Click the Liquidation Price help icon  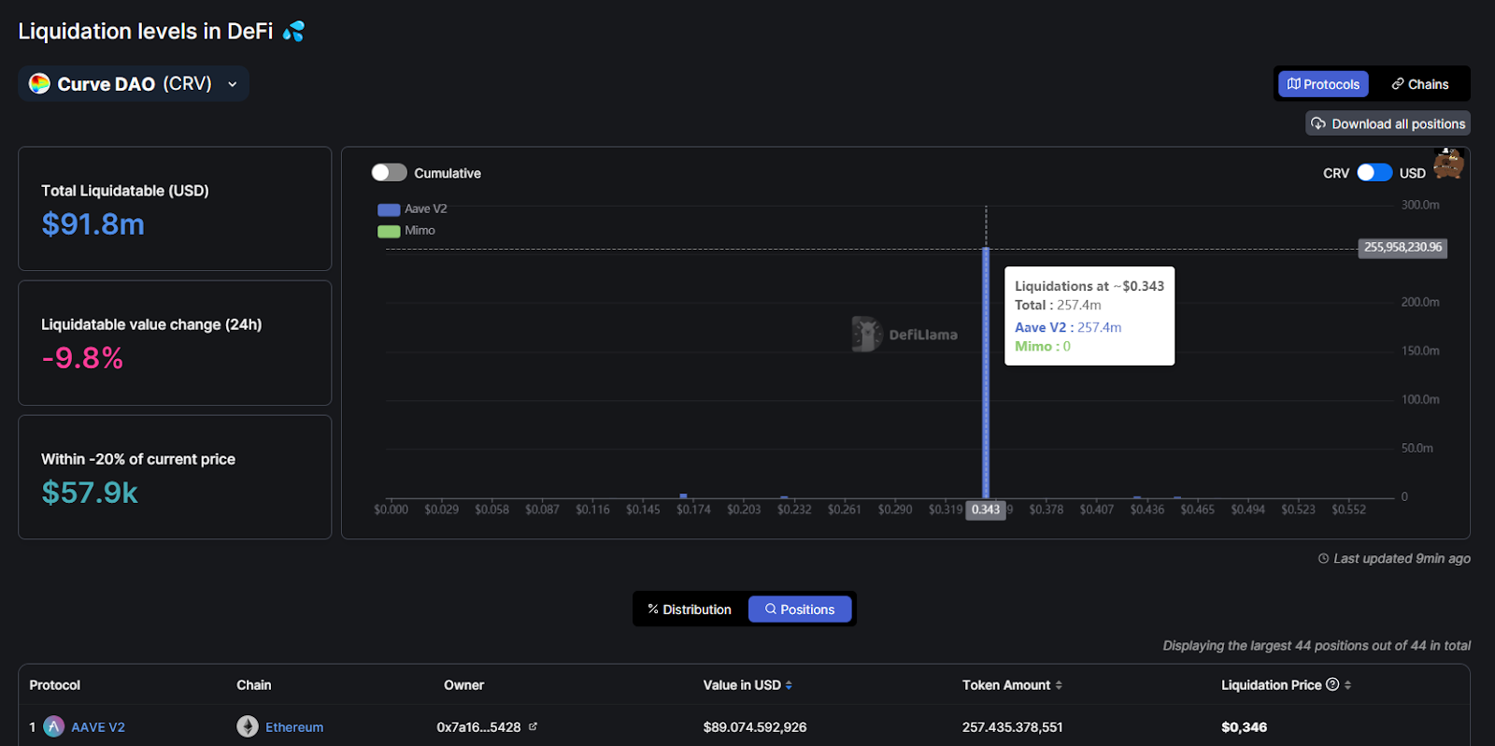[1332, 685]
